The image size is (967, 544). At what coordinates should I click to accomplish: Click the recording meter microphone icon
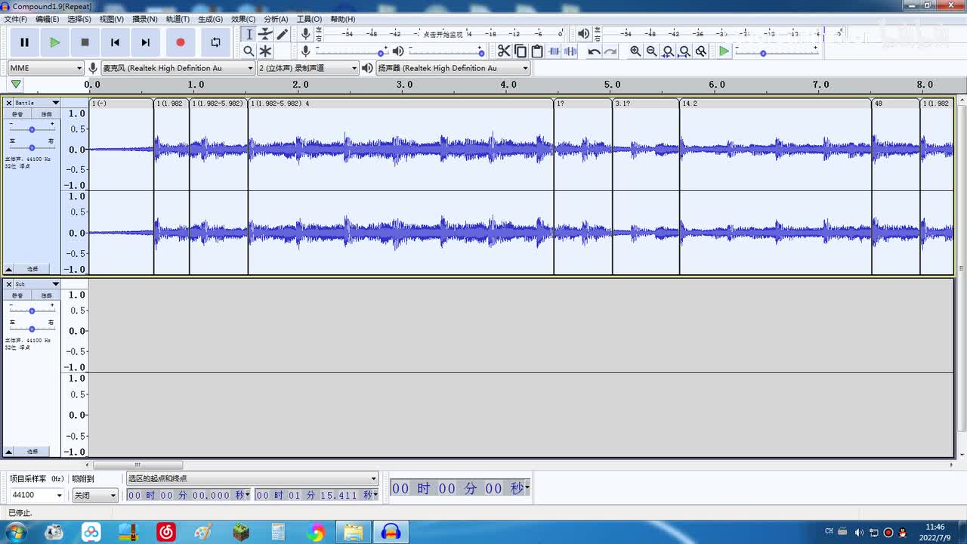pyautogui.click(x=305, y=34)
